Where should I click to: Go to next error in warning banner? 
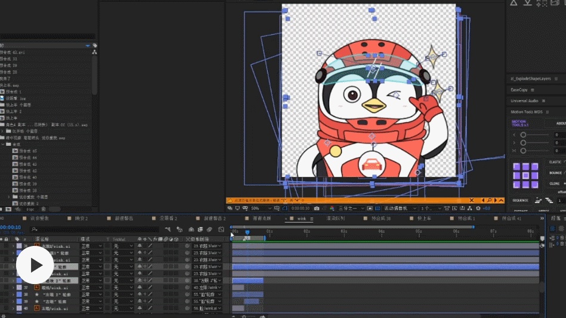495,201
